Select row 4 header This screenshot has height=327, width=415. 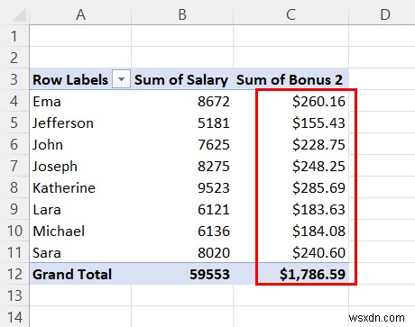pyautogui.click(x=14, y=101)
